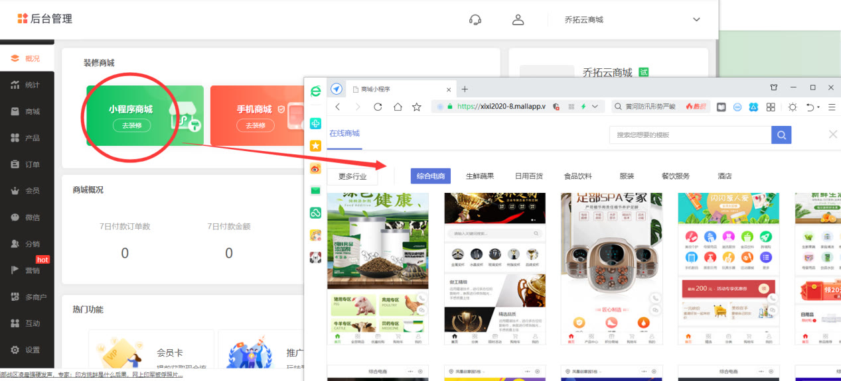Click the 360 browser logo in sidebar
Image resolution: width=841 pixels, height=381 pixels.
[x=316, y=90]
